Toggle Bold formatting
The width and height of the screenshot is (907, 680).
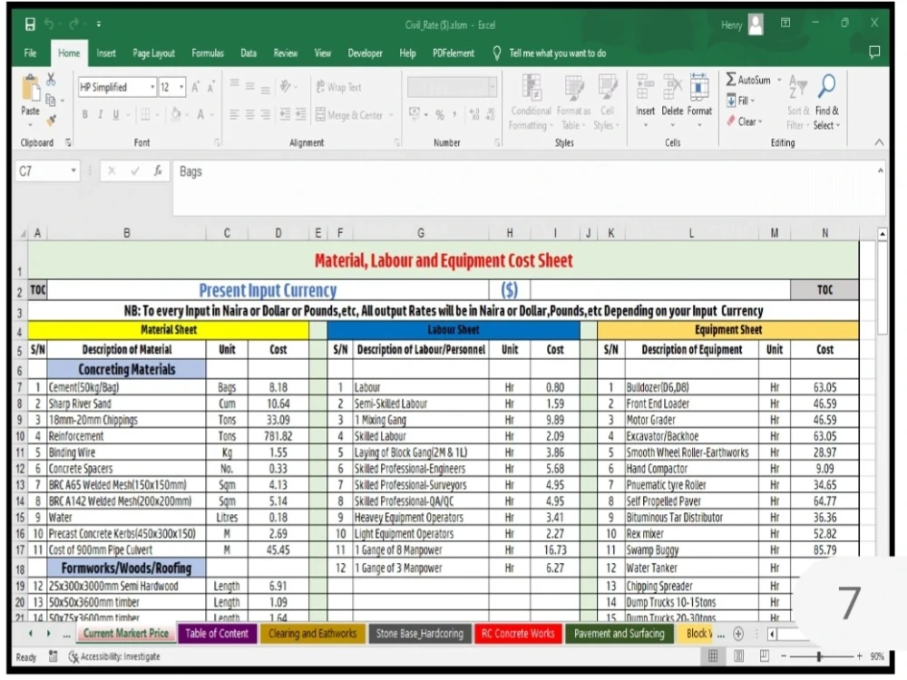click(x=85, y=114)
